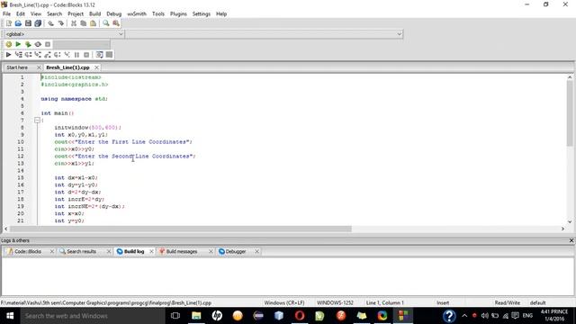This screenshot has height=324, width=576.
Task: Open the Search menu
Action: (54, 13)
